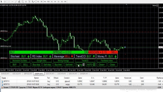This screenshot has height=92, width=163.
Task: Click the chart shift triangle marker
Action: 126,5
